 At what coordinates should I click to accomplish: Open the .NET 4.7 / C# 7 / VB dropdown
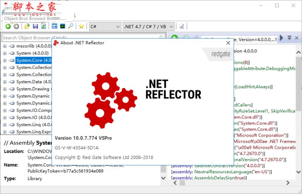coord(149,26)
